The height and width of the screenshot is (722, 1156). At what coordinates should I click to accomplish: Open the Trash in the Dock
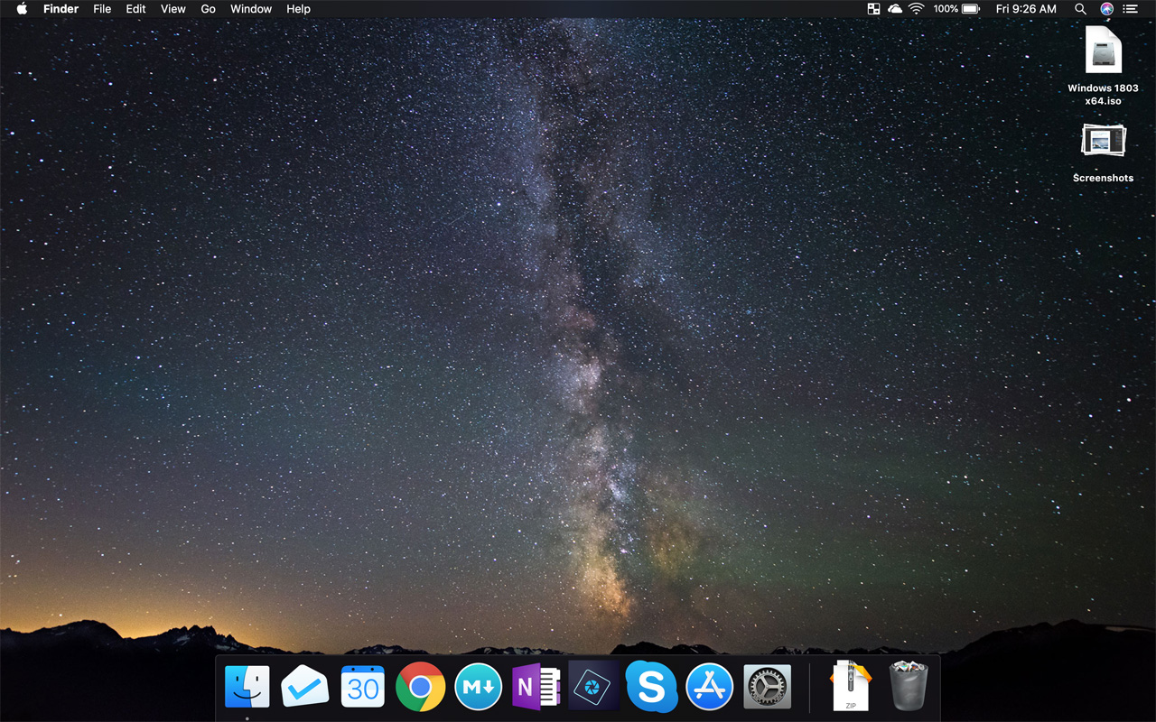tap(908, 687)
